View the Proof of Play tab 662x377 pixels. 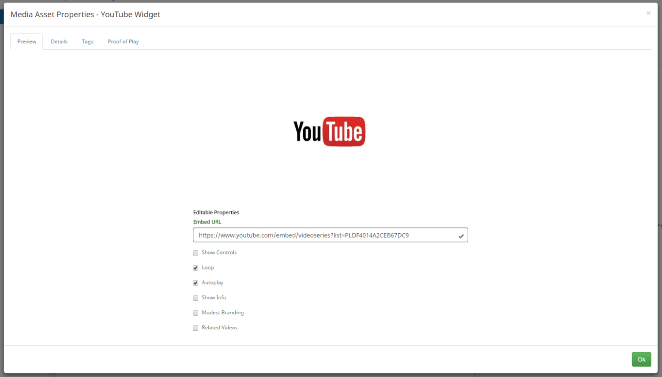(x=123, y=41)
